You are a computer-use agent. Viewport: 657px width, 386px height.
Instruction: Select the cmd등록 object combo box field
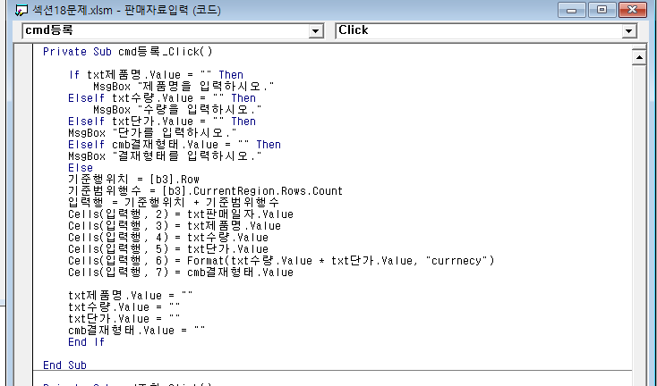coord(165,31)
